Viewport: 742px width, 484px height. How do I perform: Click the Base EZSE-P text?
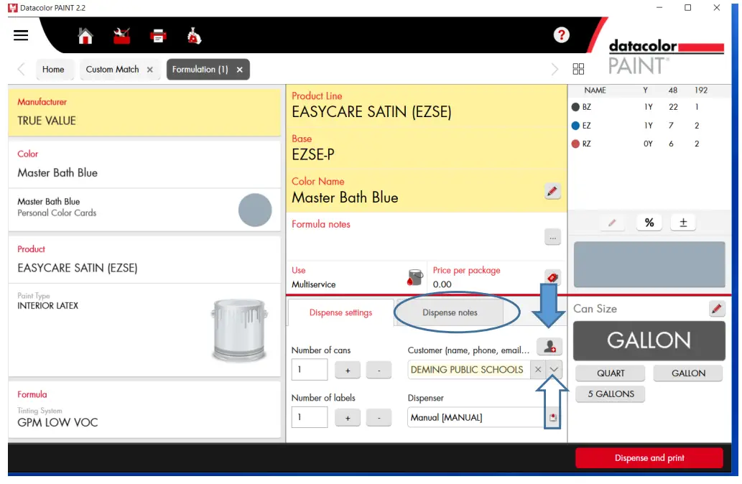pos(312,154)
